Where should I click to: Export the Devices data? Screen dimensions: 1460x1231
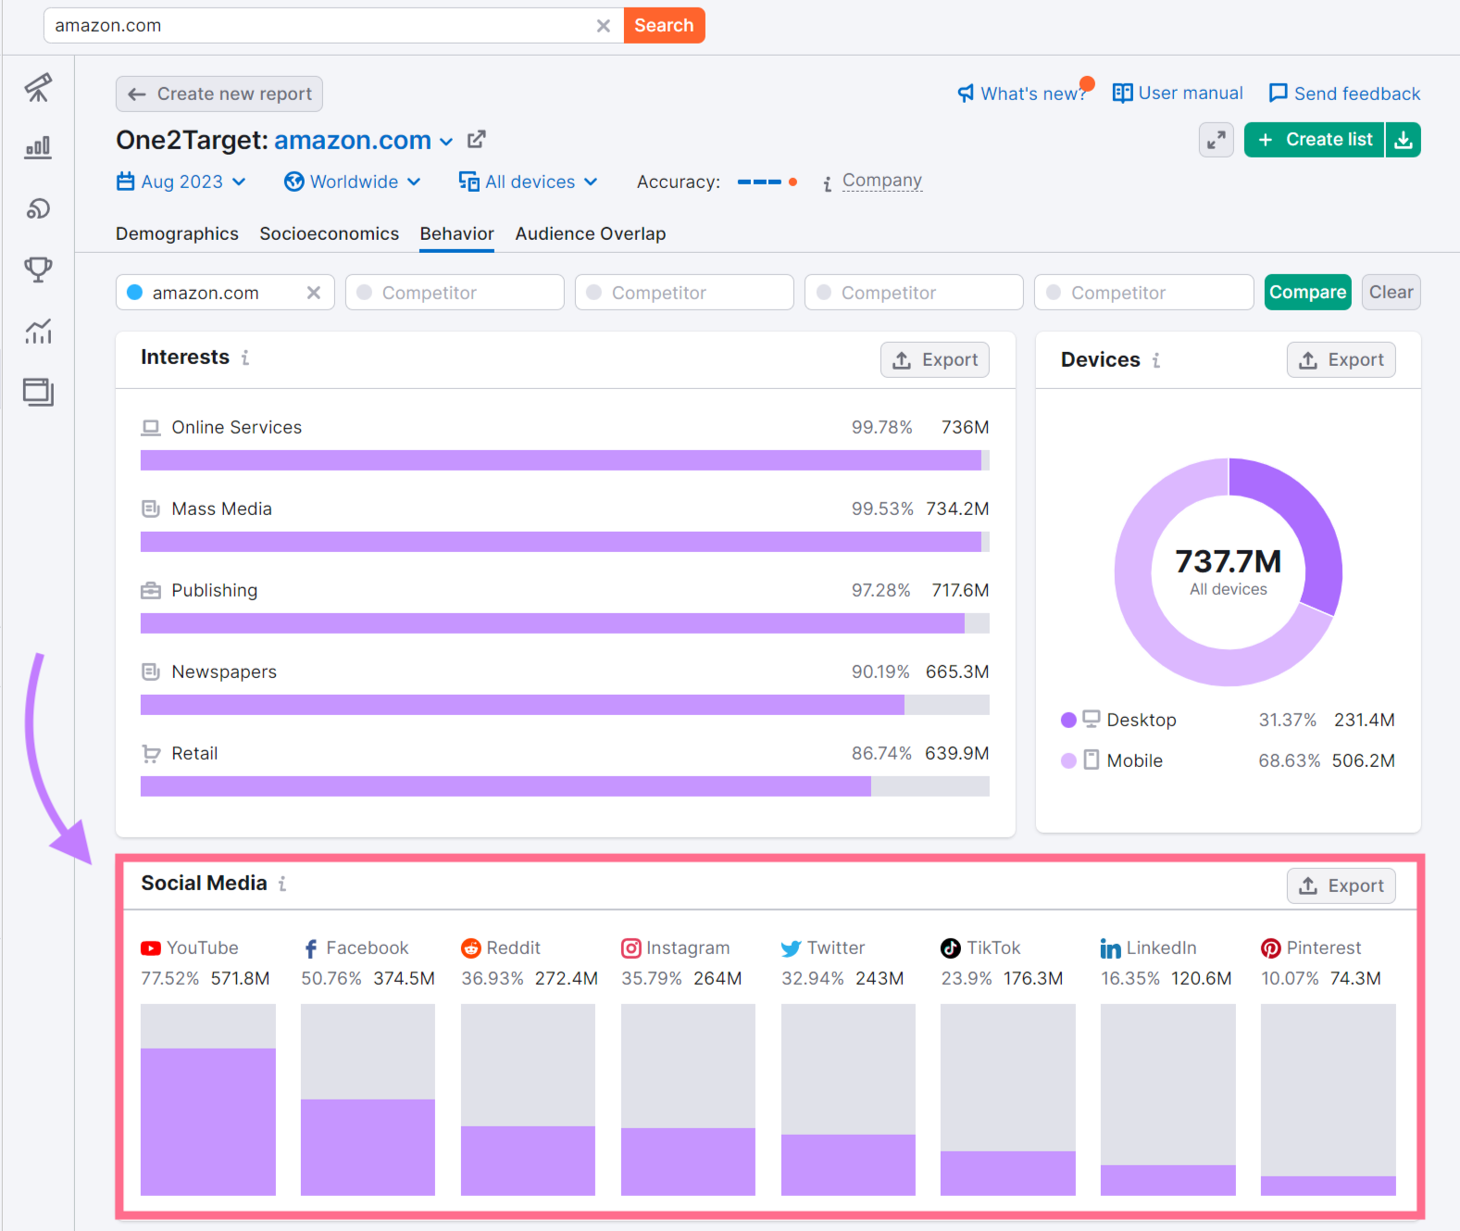pos(1341,360)
